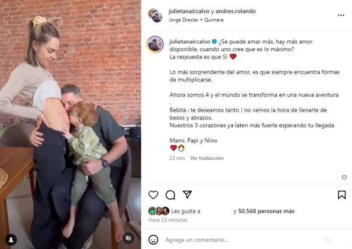The image size is (352, 249).
Task: Share the post with the paper plane icon
Action: coord(187,195)
